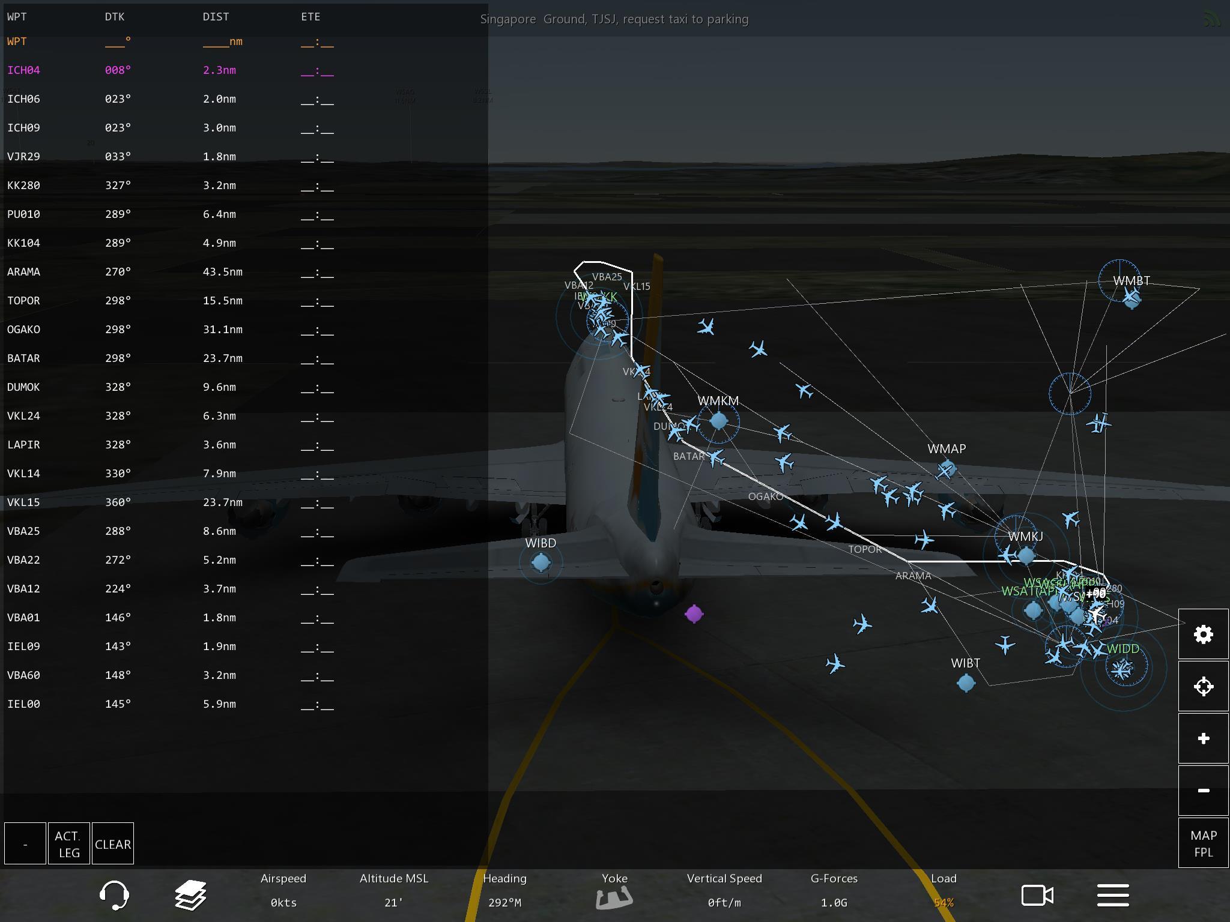This screenshot has width=1230, height=922.
Task: Activate leg with ACT. LEG button
Action: (x=69, y=843)
